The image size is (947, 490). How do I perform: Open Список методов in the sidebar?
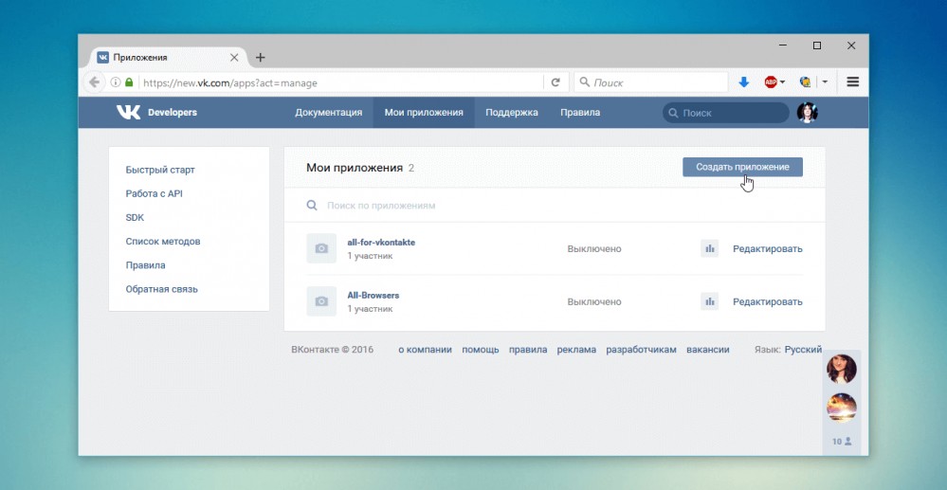[x=163, y=241]
